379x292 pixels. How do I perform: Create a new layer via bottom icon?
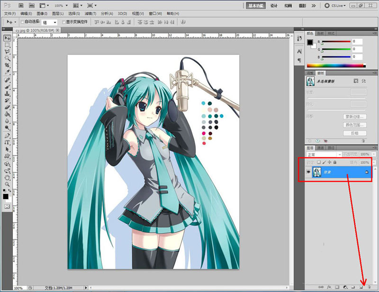pos(361,287)
